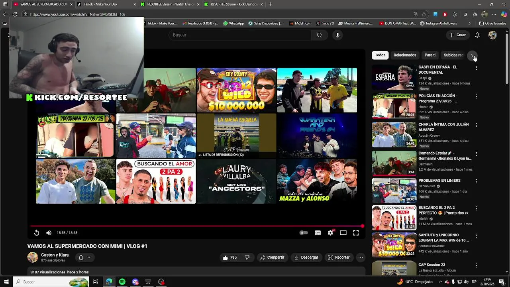Viewport: 510px width, 287px height.
Task: Open the Gaston y Kiara channel link
Action: point(55,255)
